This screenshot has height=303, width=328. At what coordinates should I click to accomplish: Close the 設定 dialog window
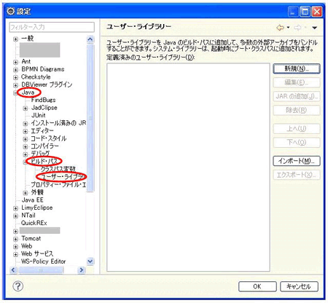click(x=317, y=12)
